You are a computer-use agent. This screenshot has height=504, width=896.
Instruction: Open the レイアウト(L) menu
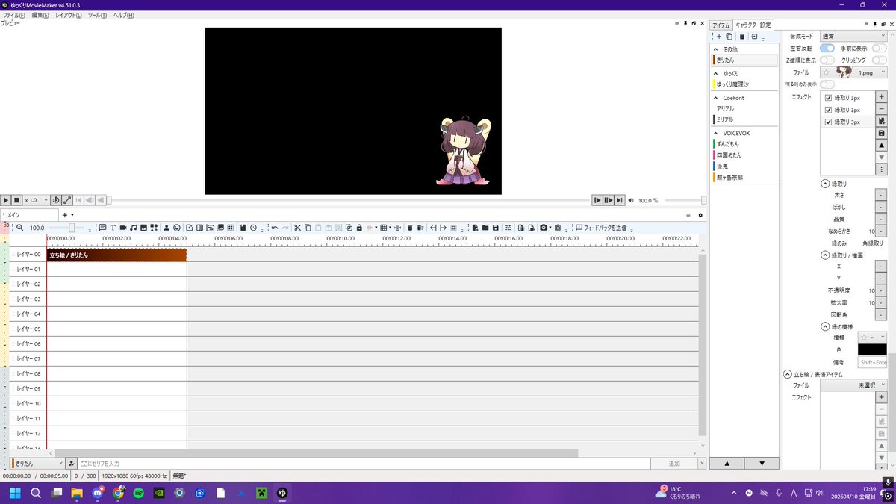coord(69,15)
